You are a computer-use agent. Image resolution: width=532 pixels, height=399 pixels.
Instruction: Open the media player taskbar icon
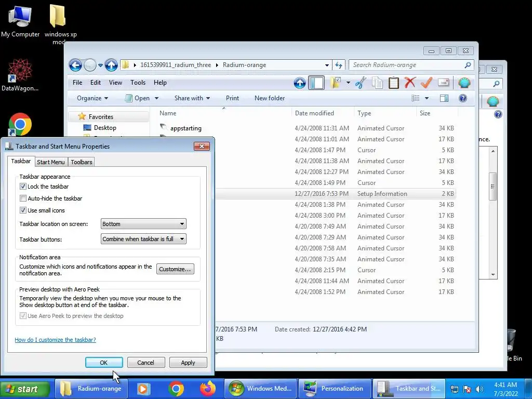(x=143, y=389)
